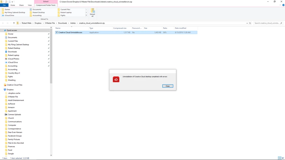
Task: Switch to the Home ribbon tab
Action: 13,5
